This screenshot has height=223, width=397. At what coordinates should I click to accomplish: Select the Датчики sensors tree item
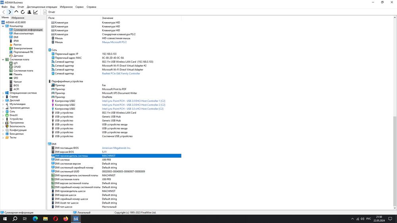click(18, 56)
